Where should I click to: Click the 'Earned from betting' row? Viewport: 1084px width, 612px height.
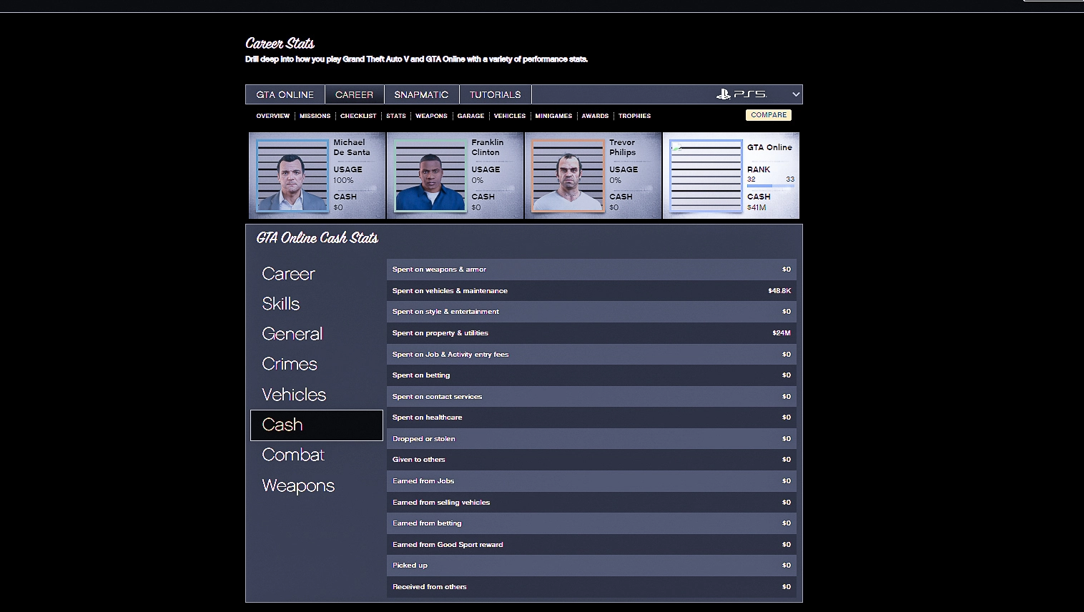[591, 523]
